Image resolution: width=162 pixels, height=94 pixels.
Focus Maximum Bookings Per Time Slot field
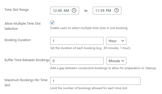click(95, 81)
